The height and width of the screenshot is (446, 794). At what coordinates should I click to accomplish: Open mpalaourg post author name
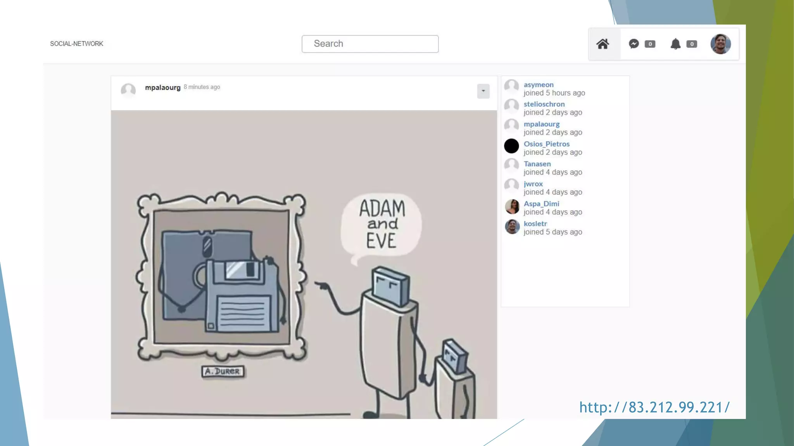162,87
